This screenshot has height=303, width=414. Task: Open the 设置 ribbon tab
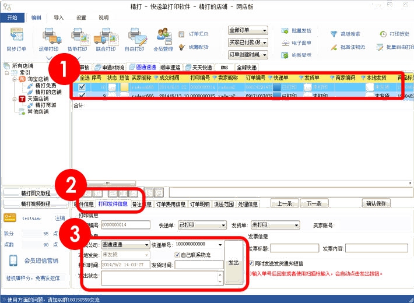pyautogui.click(x=81, y=17)
